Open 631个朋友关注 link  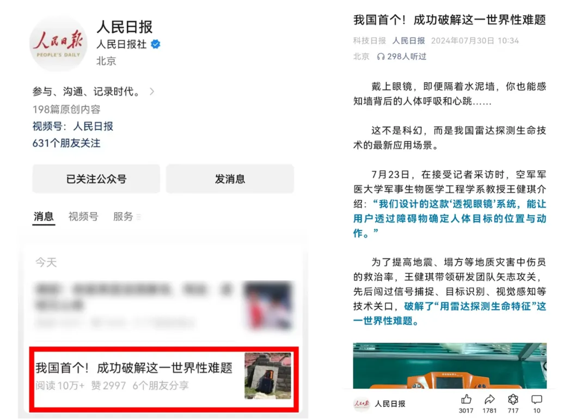66,143
